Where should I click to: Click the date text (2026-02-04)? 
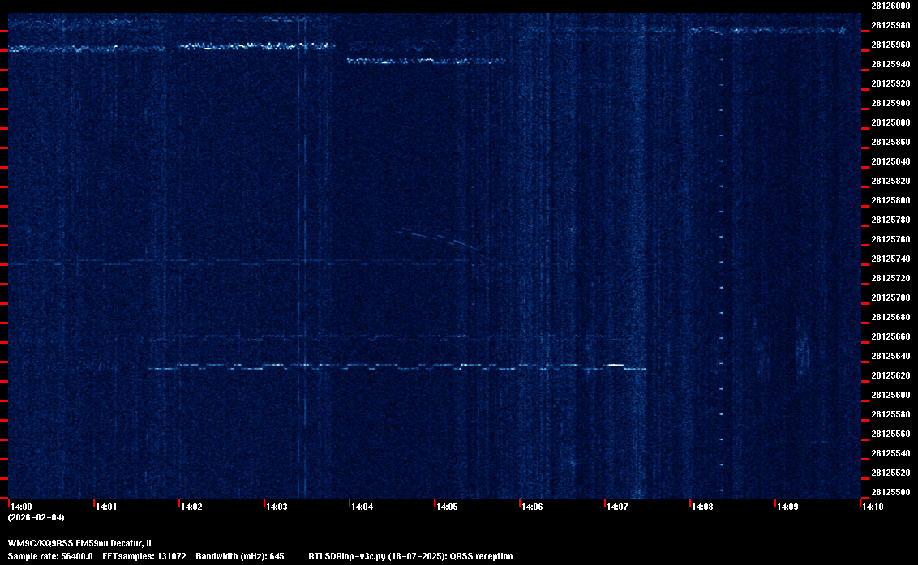36,517
